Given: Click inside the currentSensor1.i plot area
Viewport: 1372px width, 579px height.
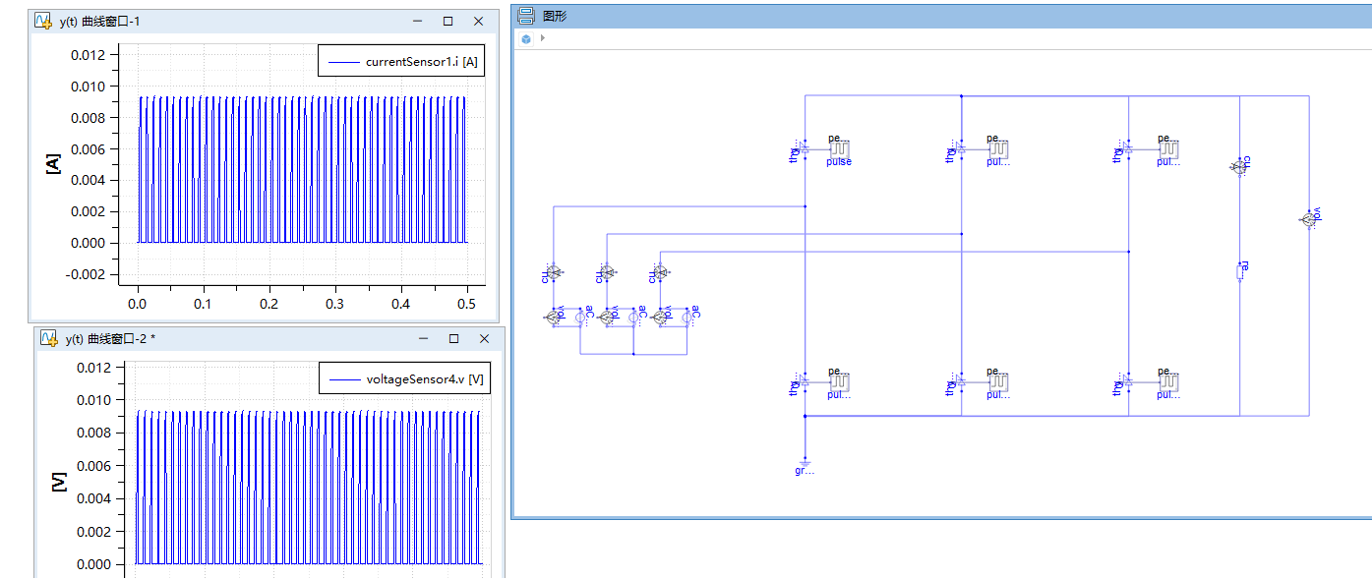Looking at the screenshot, I should (303, 164).
